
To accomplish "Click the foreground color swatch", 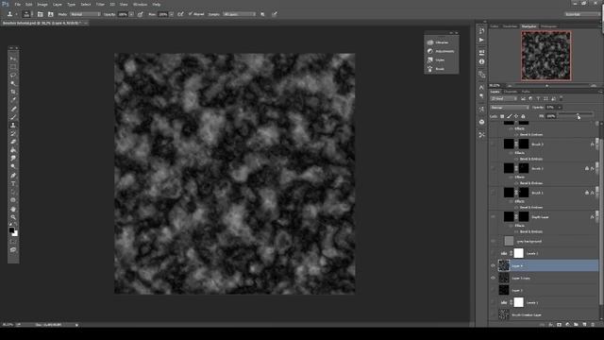I will (x=11, y=230).
